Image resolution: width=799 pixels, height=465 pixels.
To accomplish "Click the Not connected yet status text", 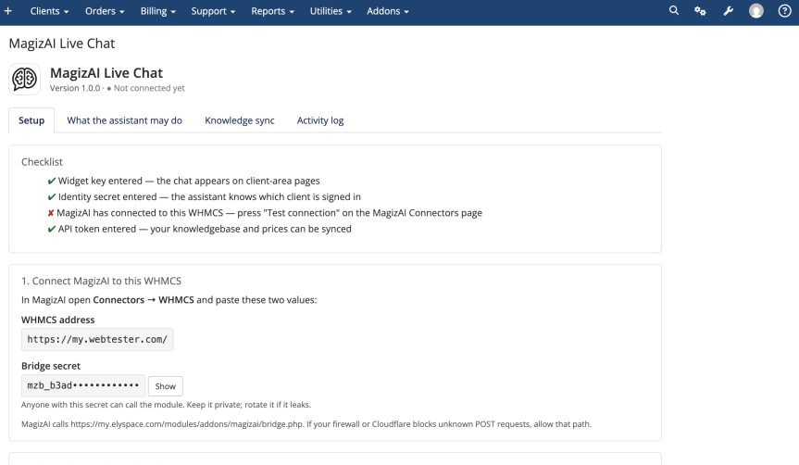I will (149, 88).
